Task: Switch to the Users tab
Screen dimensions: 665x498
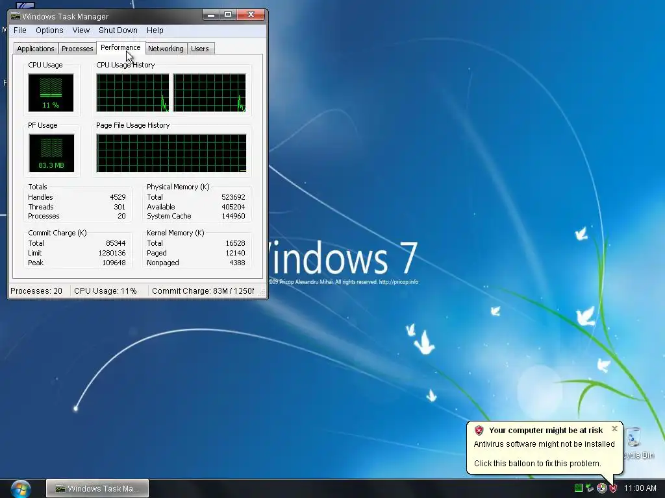Action: [200, 48]
